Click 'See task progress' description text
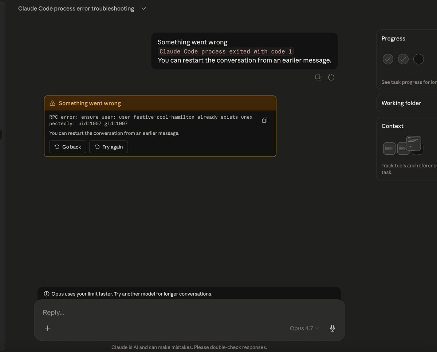Viewport: 437px width, 352px height. 409,82
